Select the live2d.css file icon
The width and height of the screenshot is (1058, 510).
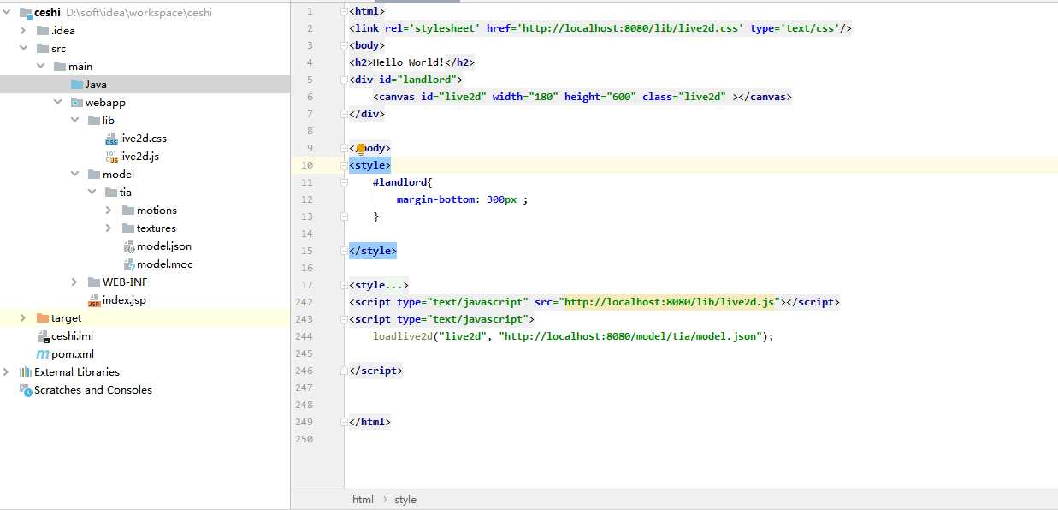111,139
